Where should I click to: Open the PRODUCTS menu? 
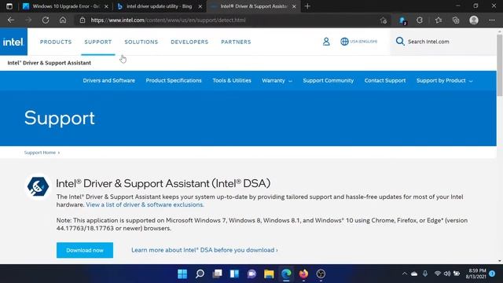[x=56, y=42]
